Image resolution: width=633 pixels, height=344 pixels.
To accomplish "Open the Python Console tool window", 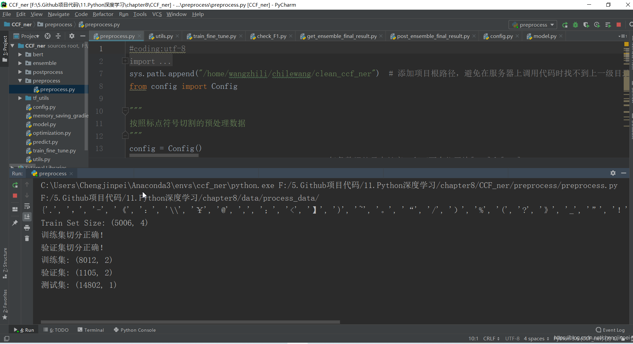I will [x=135, y=330].
